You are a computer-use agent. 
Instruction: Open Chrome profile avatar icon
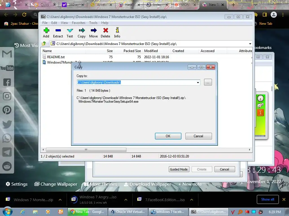tap(274, 15)
